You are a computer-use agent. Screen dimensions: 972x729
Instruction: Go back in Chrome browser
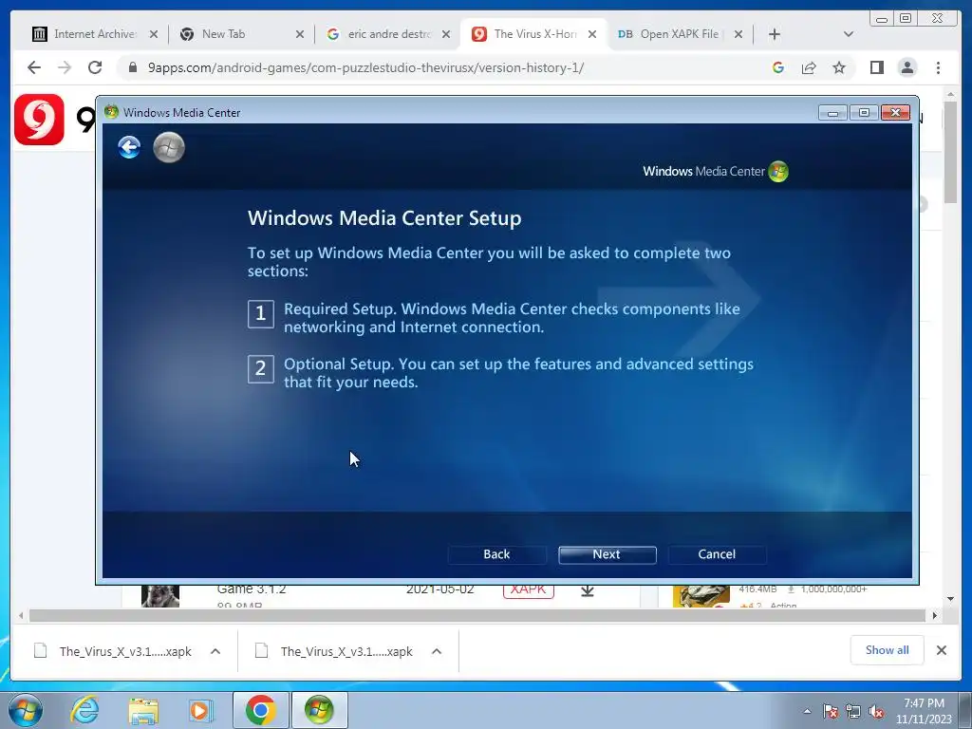[34, 67]
